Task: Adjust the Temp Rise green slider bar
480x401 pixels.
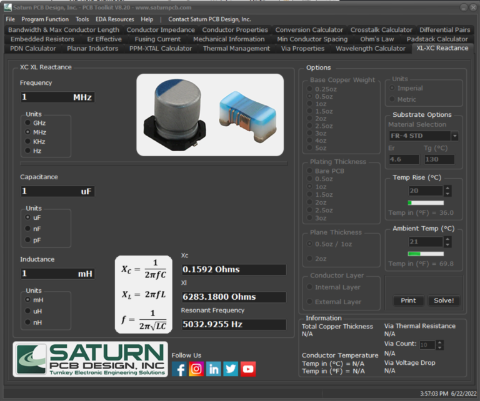Action: (425, 203)
